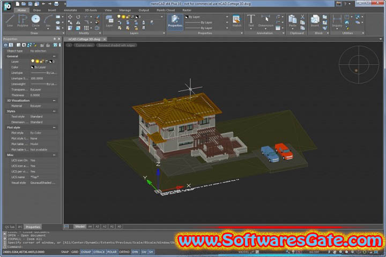Open the Points Cloud ribbon tab
Image resolution: width=386 pixels, height=257 pixels.
[x=166, y=10]
